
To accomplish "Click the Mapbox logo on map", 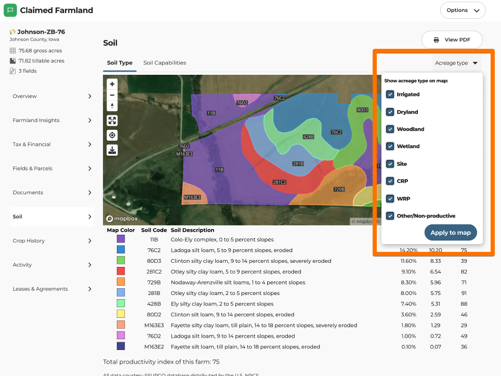I will (x=121, y=219).
